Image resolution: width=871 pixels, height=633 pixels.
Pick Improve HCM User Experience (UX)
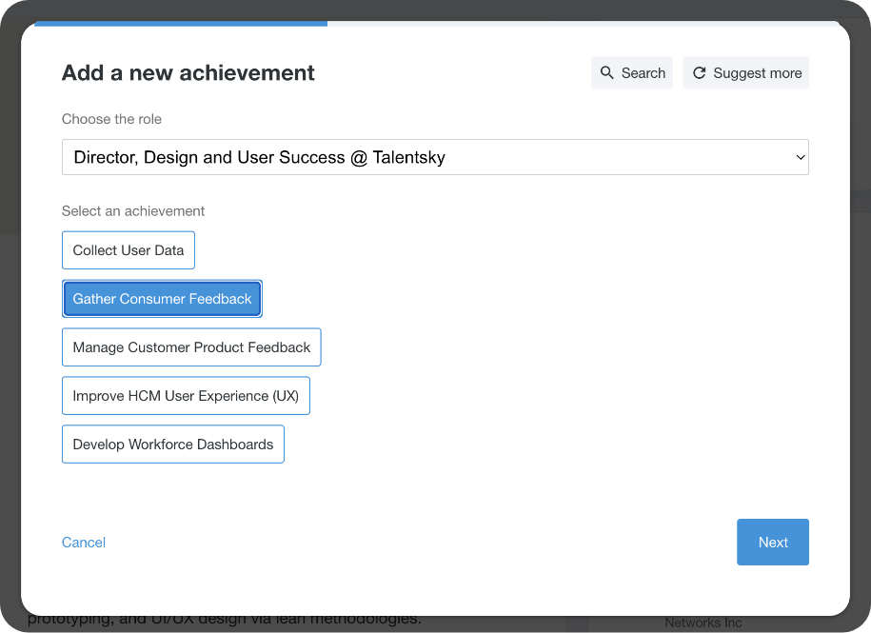tap(186, 396)
